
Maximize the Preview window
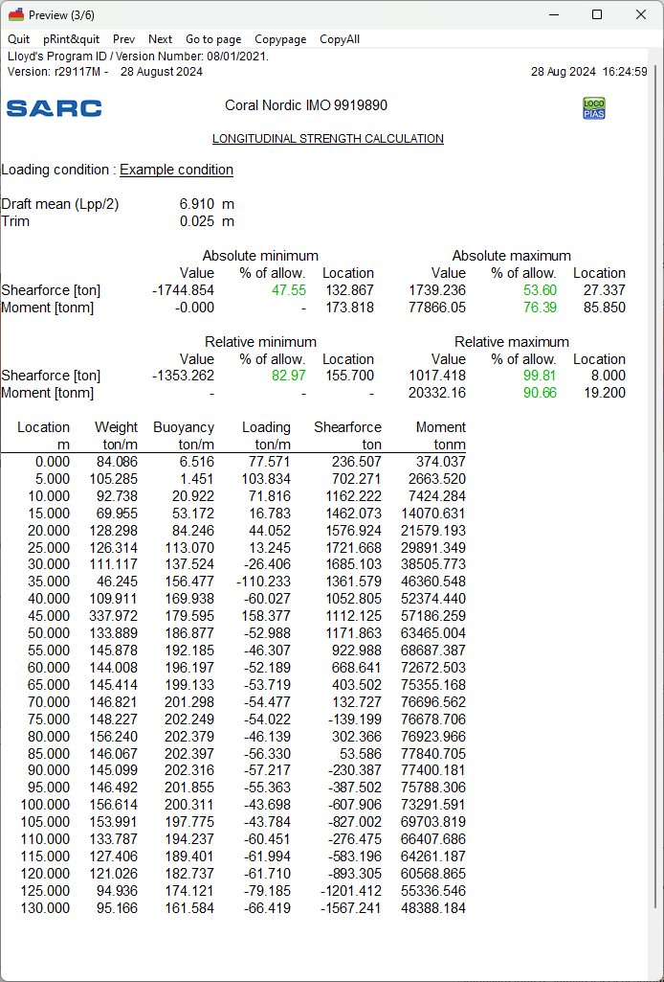click(x=597, y=14)
